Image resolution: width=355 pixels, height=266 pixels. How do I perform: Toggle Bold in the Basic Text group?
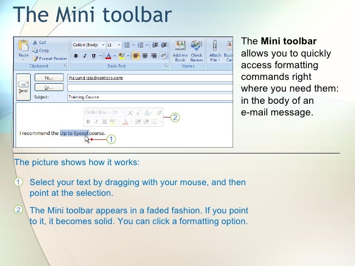76,56
